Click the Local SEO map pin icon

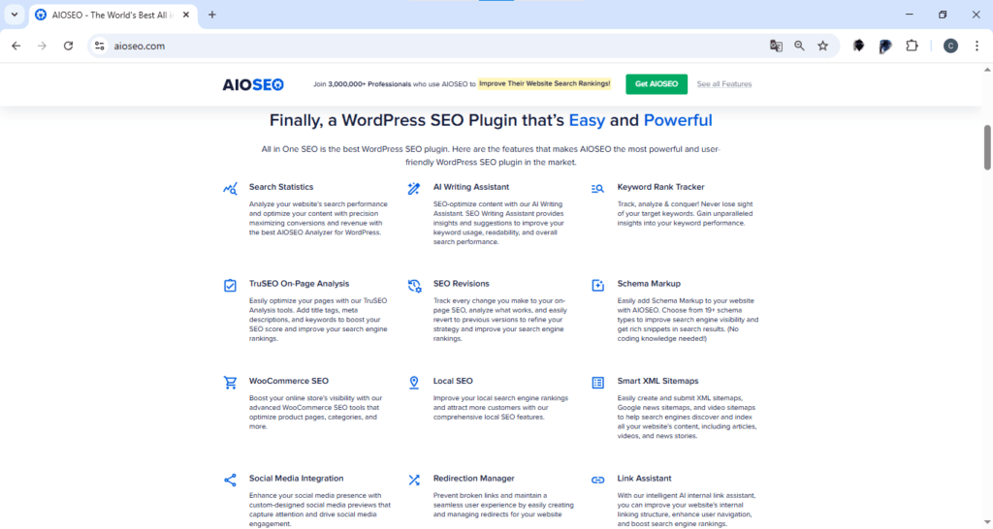pyautogui.click(x=414, y=383)
